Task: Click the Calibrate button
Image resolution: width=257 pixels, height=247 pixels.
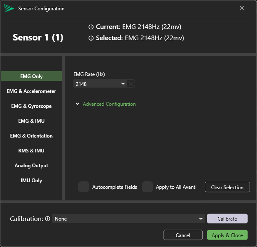Action: [227, 219]
